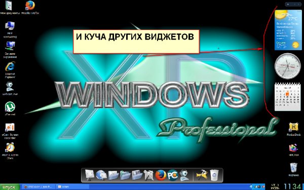The height and width of the screenshot is (190, 304).
Task: Click the plus button on the gadget bar
Action: point(288,4)
